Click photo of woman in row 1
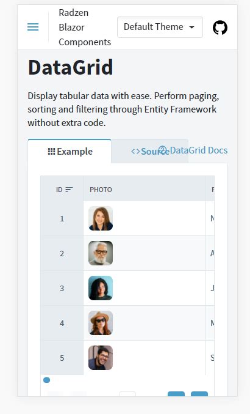This screenshot has height=414, width=250. tap(101, 218)
